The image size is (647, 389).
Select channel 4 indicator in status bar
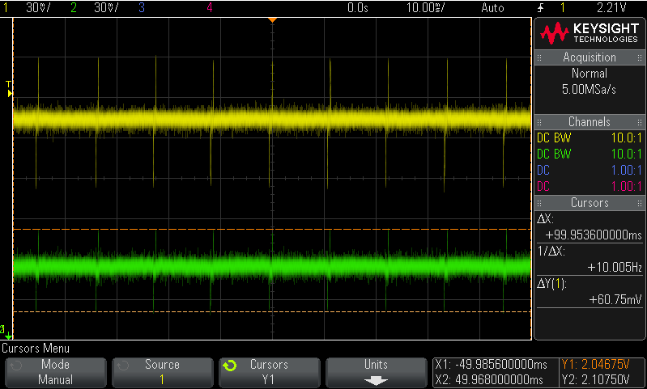point(210,7)
